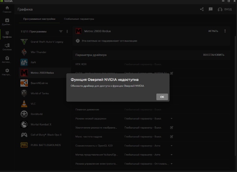Click the 11/11 Программы heading
The width and height of the screenshot is (237, 172).
tap(33, 31)
